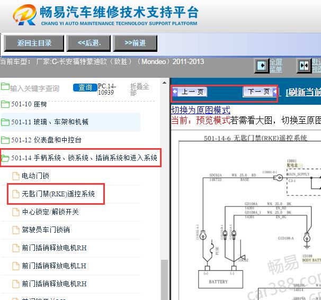Click the default view split icon
Viewport: 321px width, 300px height.
pyautogui.click(x=304, y=66)
